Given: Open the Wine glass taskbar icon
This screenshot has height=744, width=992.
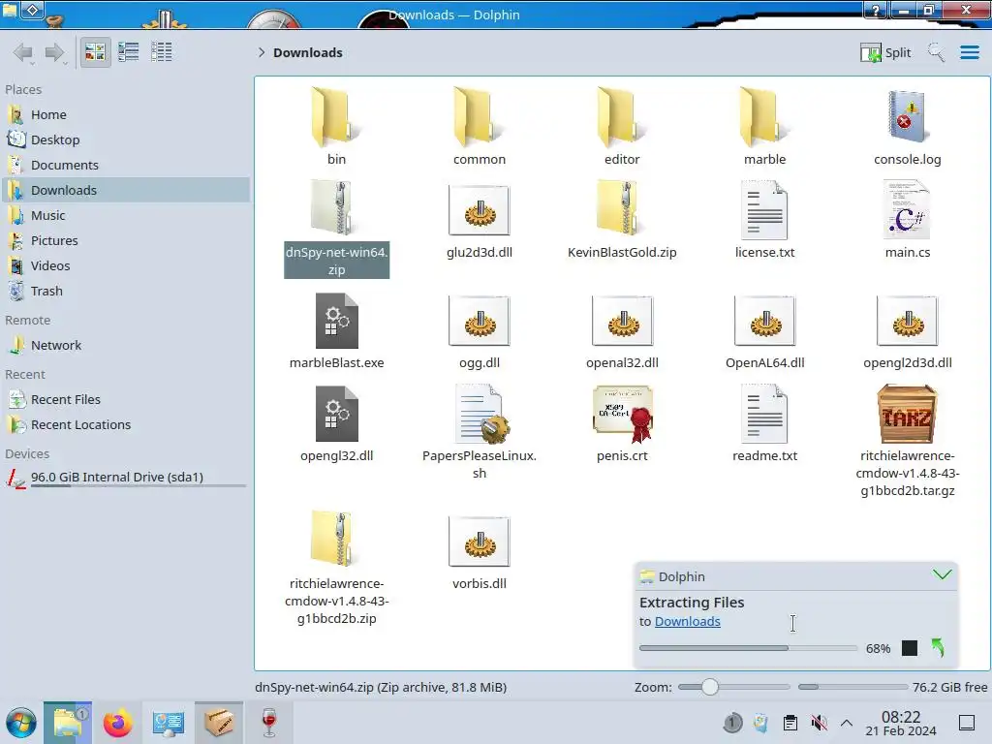Looking at the screenshot, I should [x=269, y=723].
